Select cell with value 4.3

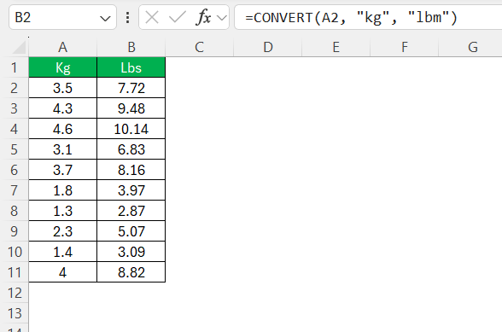(x=63, y=108)
